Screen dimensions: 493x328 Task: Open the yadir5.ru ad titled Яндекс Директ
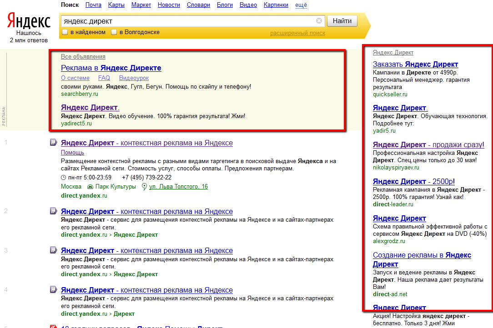pyautogui.click(x=400, y=108)
